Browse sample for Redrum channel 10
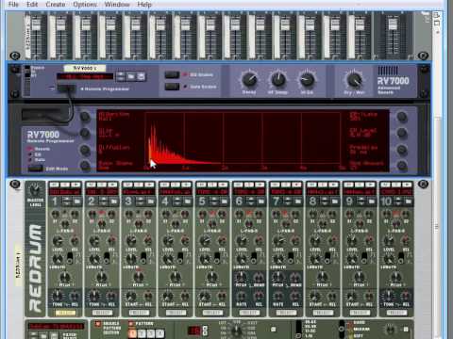453x339 pixels. click(x=408, y=201)
